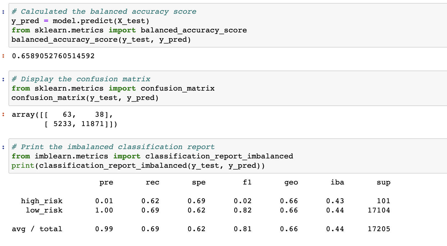Click the low_risk support value 17104
This screenshot has height=246, width=447.
click(379, 210)
